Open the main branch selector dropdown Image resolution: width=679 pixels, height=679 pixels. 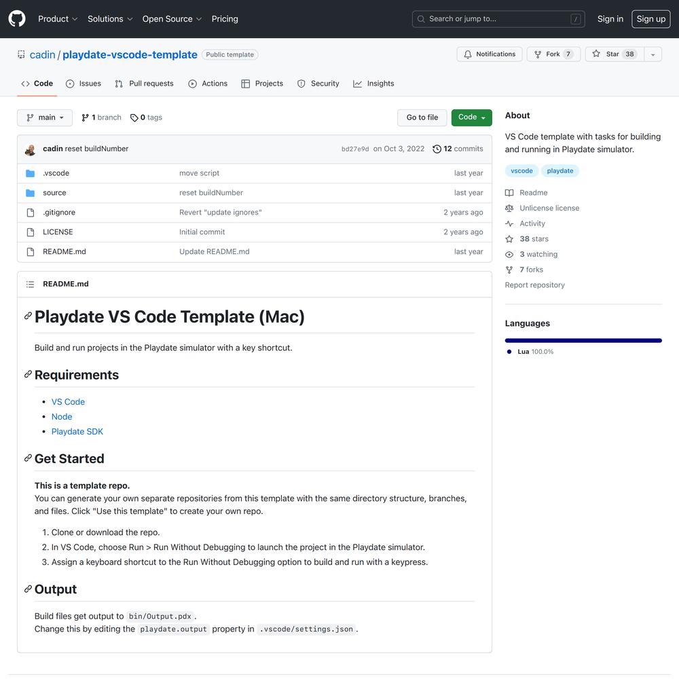(x=45, y=117)
